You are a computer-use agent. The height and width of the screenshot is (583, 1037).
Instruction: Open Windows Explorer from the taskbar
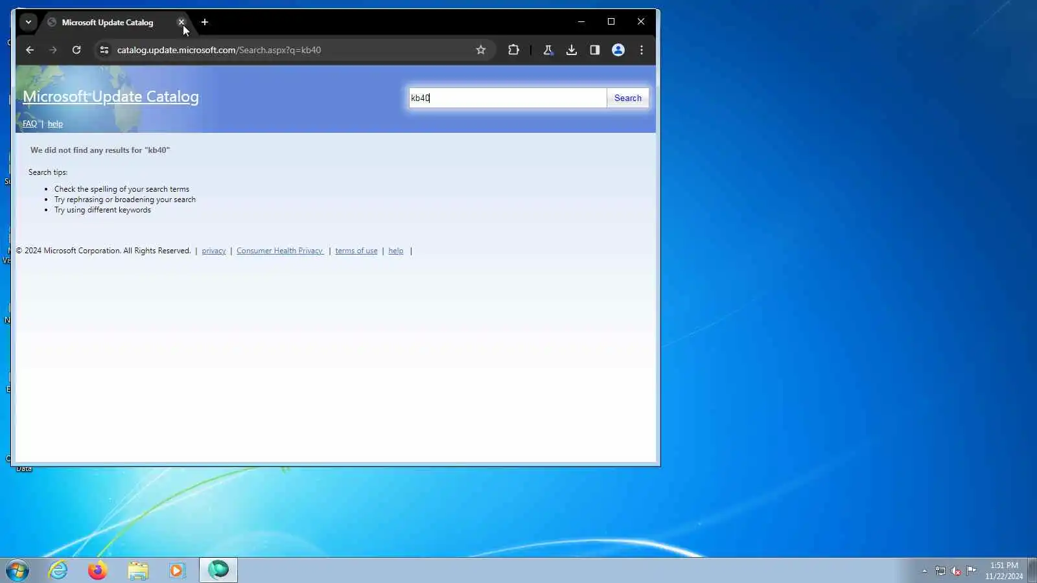[137, 570]
